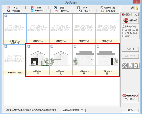The width and height of the screenshot is (142, 114).
Task: Click the red Auto 自動作成 button
Action: click(130, 20)
